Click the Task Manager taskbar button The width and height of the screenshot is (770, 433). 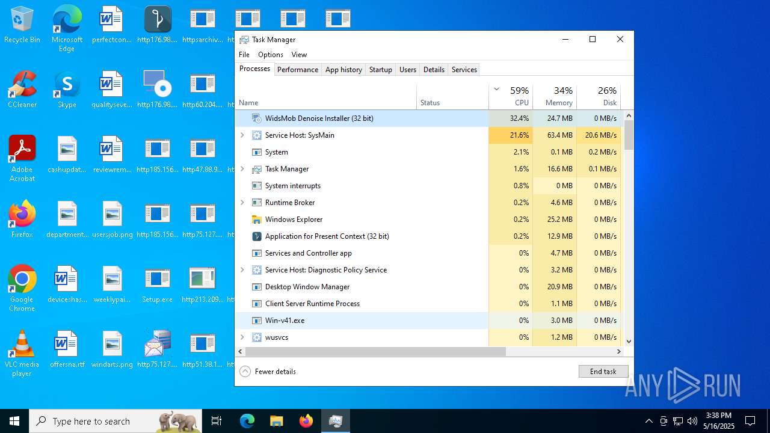[335, 421]
